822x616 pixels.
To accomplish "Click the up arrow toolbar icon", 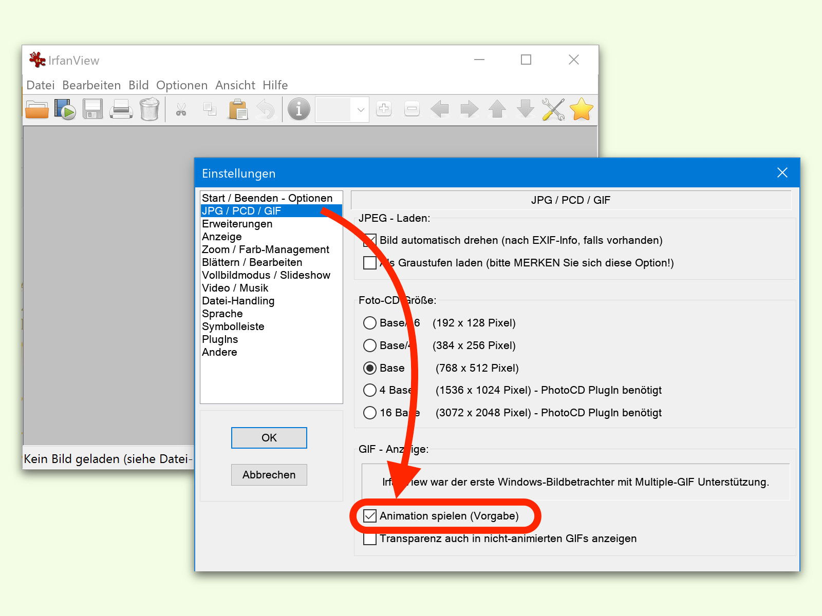I will [497, 109].
